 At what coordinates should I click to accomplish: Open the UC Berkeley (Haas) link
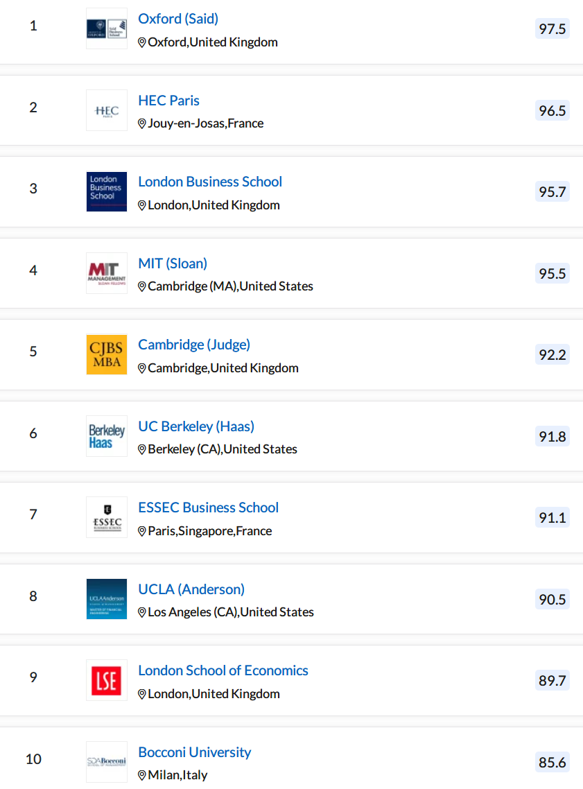coord(196,426)
